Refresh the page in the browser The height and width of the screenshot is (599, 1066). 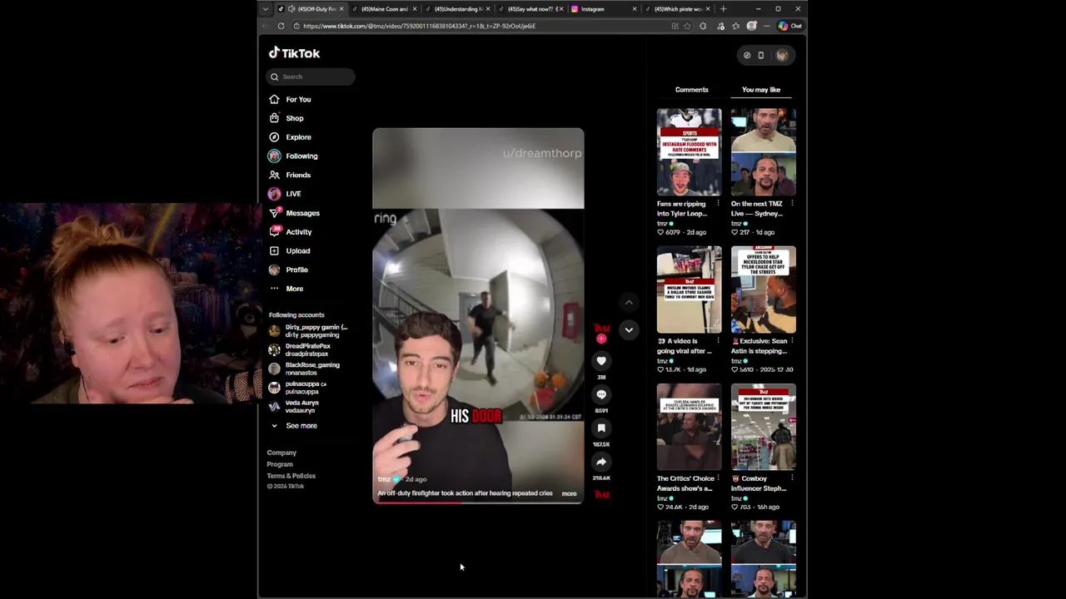[x=281, y=26]
